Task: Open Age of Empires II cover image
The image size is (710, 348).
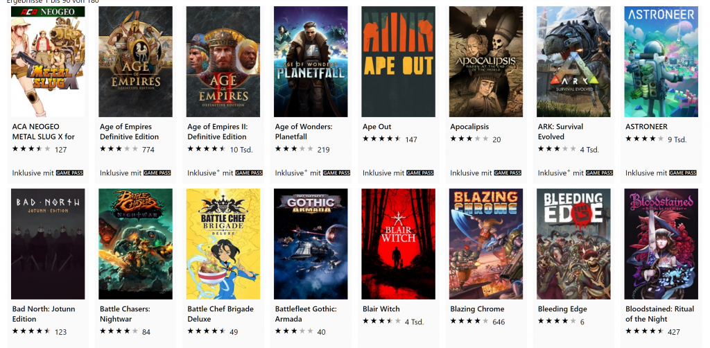Action: point(223,62)
